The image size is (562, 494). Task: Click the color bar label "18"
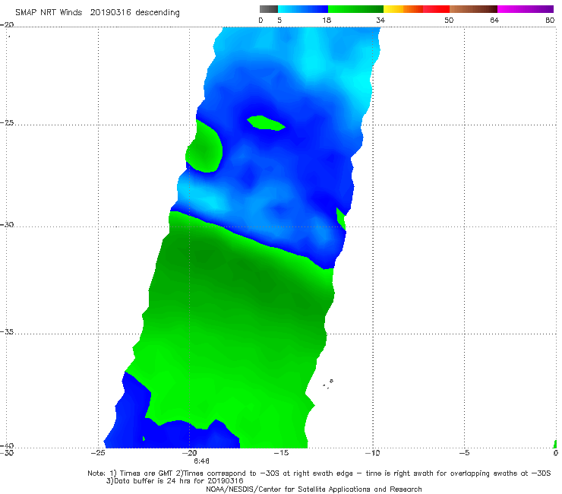click(327, 21)
